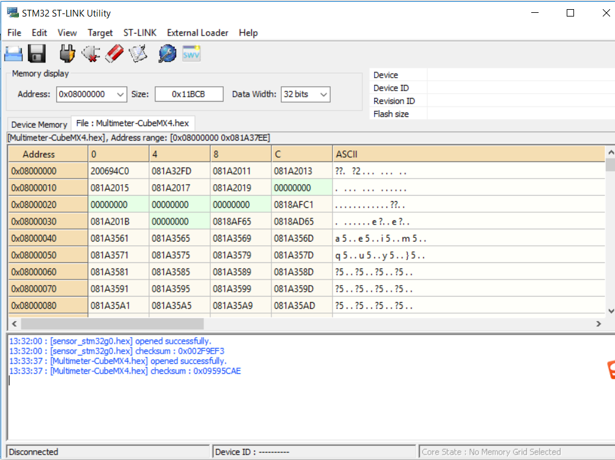Viewport: 615px width, 460px height.
Task: Open the External Loader menu
Action: point(197,32)
